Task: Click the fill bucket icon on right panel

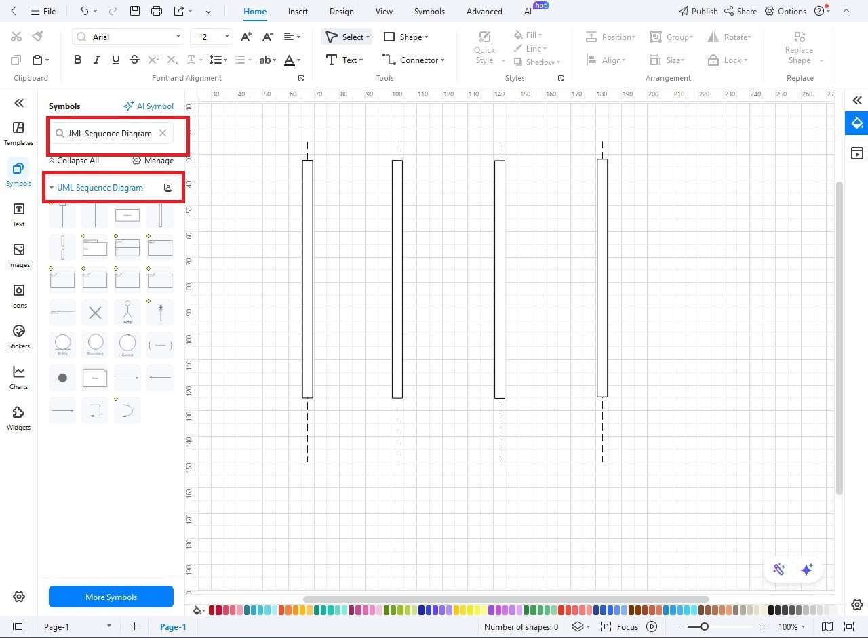Action: pos(857,123)
